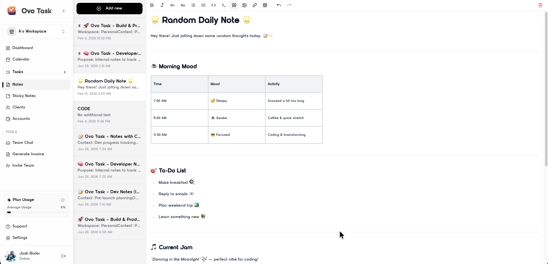The width and height of the screenshot is (548, 264).
Task: Click the editor vertical scrollbar
Action: [x=546, y=89]
